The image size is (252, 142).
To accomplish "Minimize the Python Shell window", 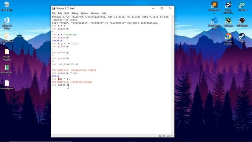I will point(153,8).
